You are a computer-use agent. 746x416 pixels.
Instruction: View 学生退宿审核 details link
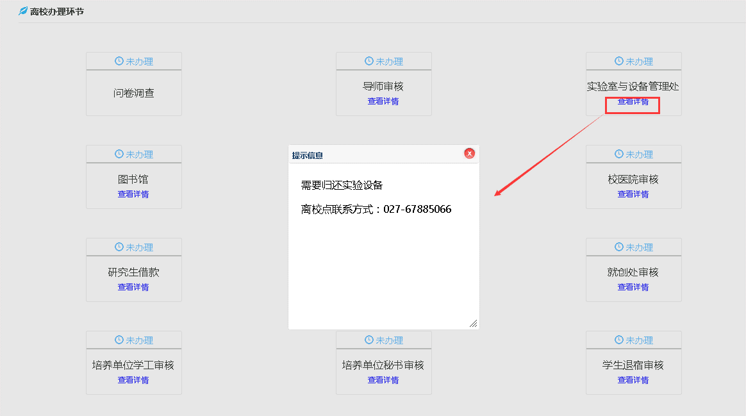coord(633,380)
